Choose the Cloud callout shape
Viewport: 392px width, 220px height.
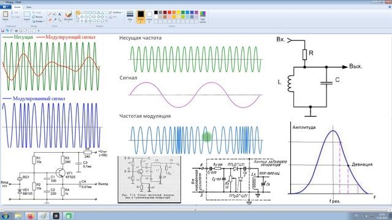pyautogui.click(x=102, y=21)
